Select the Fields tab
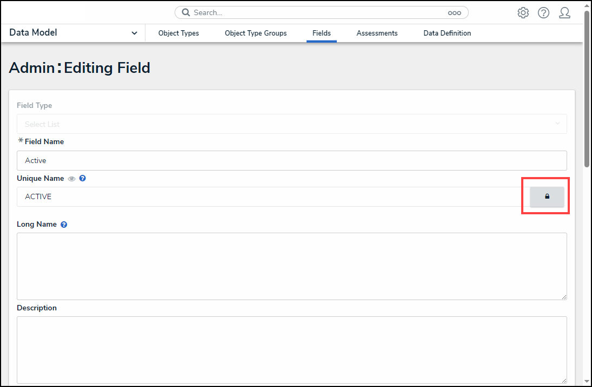Image resolution: width=592 pixels, height=387 pixels. point(322,33)
